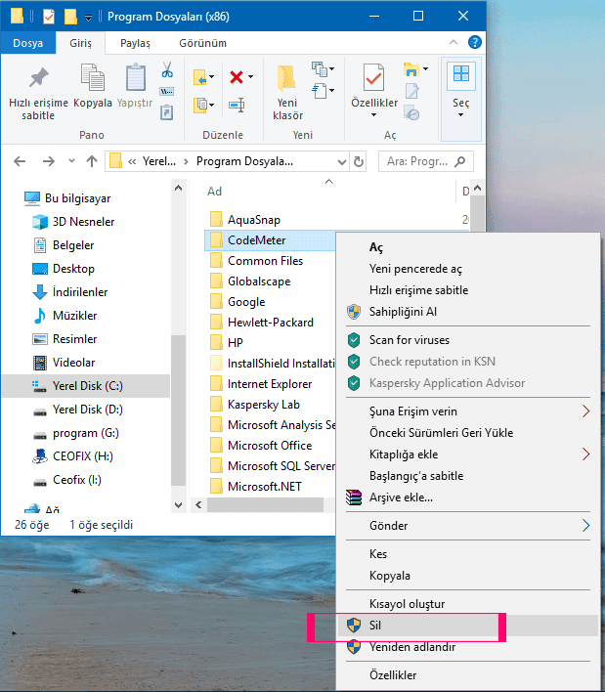Viewport: 605px width, 692px height.
Task: Open the Copy to folder dropdown
Action: 203,106
